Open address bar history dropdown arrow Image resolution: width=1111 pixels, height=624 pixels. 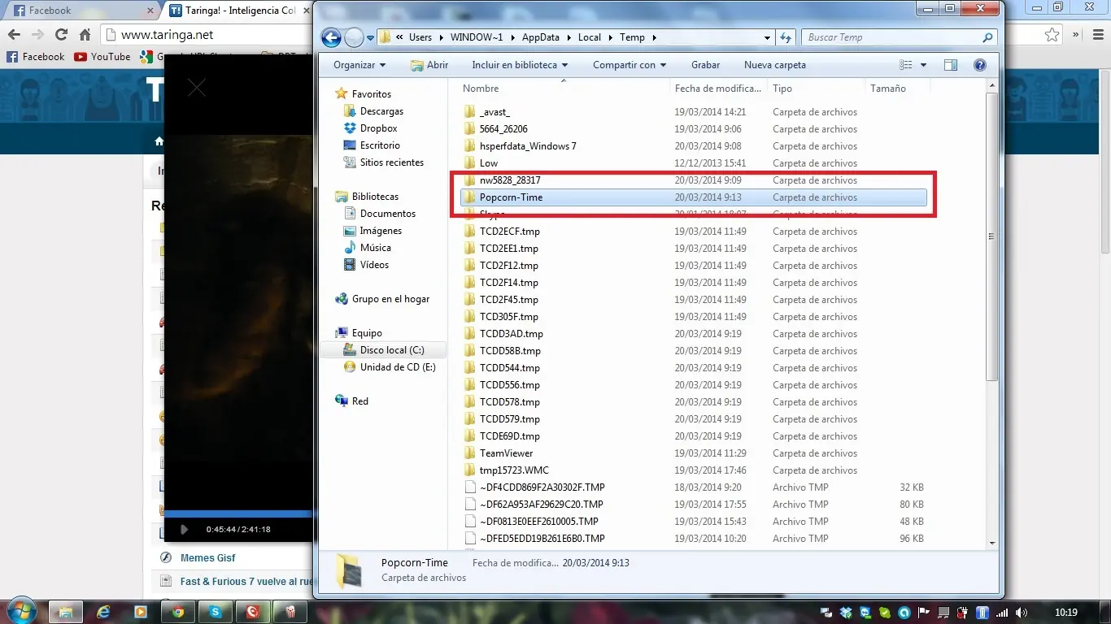point(767,37)
